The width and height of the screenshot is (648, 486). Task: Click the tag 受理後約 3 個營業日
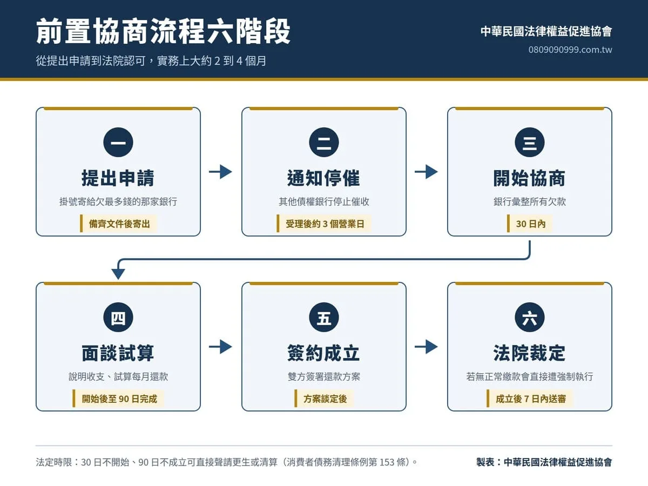[x=324, y=224]
